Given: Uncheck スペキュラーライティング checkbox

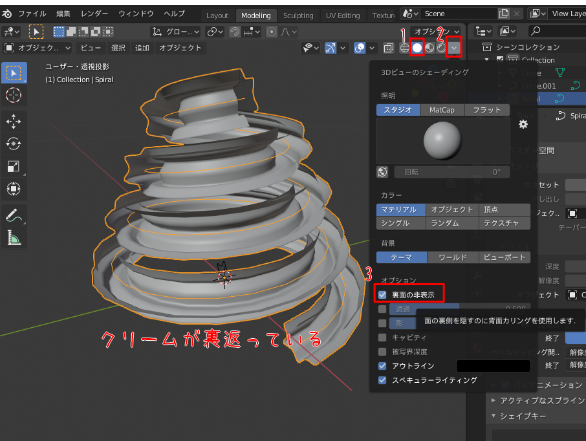Looking at the screenshot, I should 382,380.
